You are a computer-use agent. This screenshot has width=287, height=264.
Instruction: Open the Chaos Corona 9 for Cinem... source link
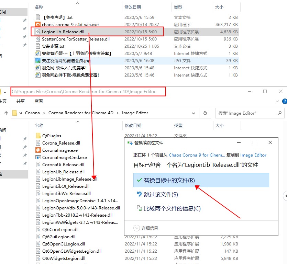[197, 155]
